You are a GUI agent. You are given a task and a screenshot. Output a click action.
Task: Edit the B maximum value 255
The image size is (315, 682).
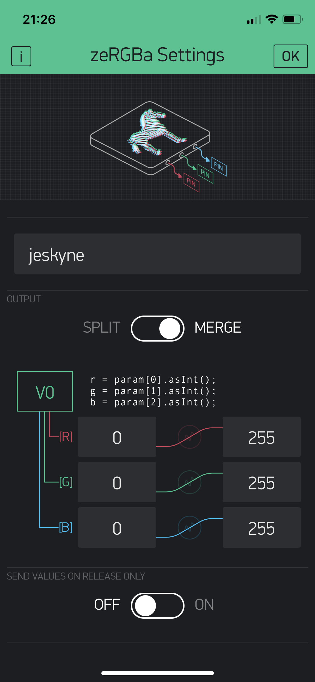pyautogui.click(x=262, y=527)
